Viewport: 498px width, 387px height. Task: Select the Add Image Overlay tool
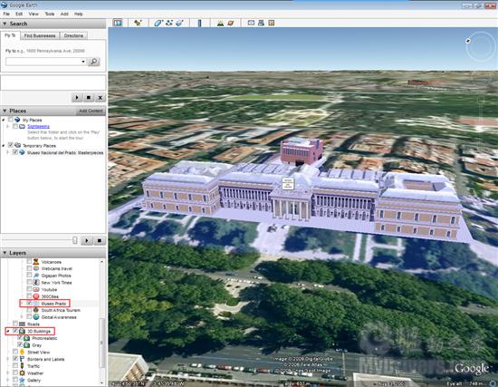[180, 23]
